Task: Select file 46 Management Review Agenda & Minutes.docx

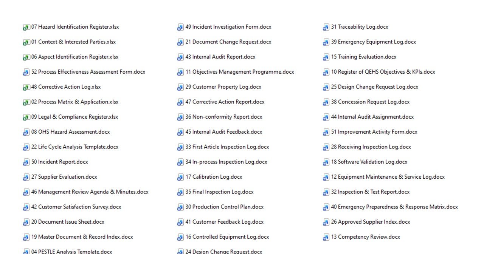Action: point(90,192)
